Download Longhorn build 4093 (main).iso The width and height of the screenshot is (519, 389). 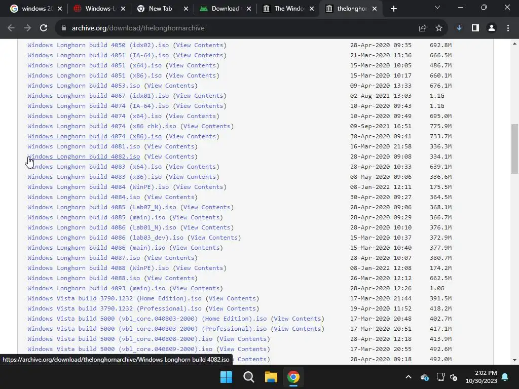(x=96, y=288)
